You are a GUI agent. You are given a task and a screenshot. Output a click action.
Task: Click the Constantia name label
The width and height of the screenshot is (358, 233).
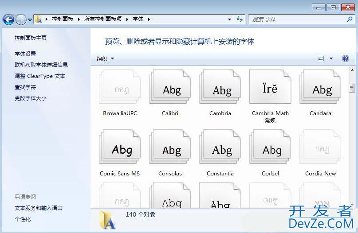click(220, 174)
